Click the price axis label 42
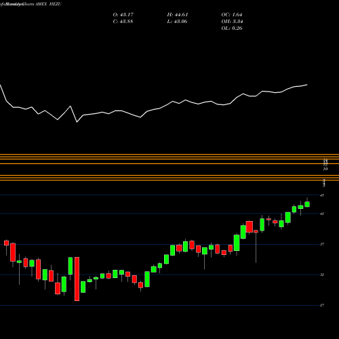The width and height of the screenshot is (339, 339). tap(322, 214)
